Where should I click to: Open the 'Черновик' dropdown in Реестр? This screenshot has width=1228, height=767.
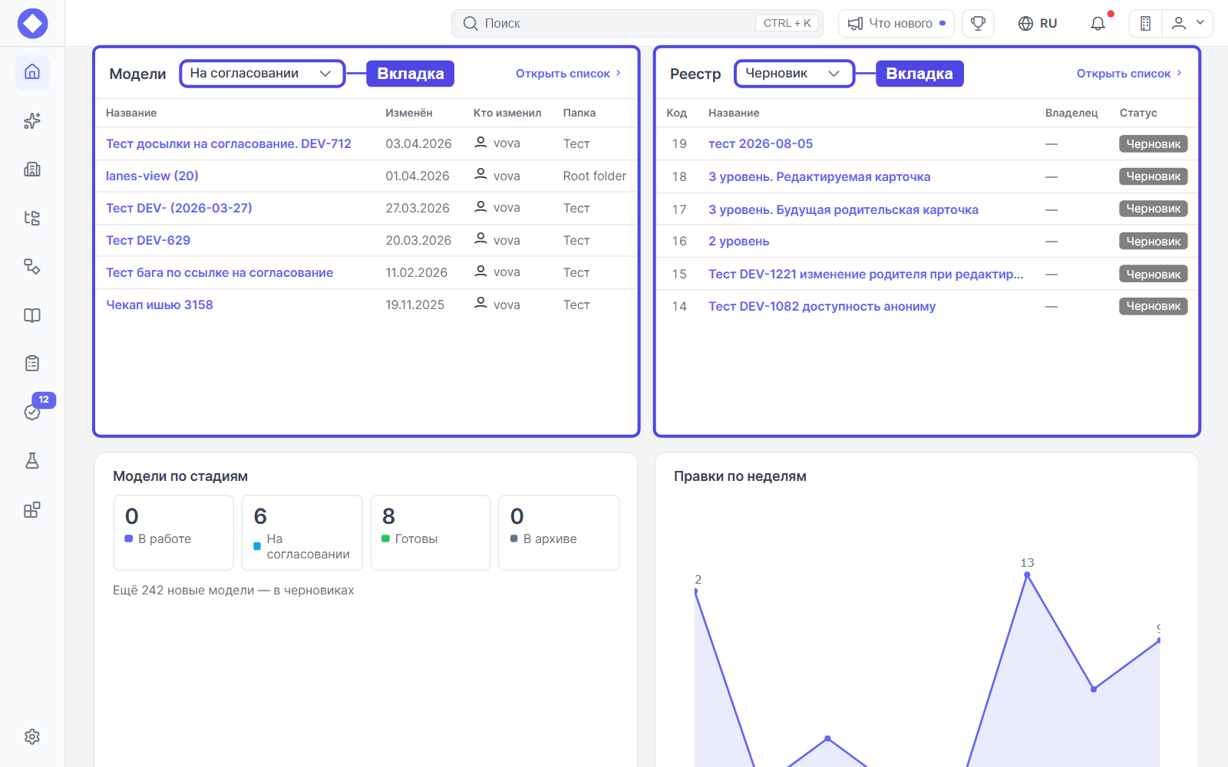pyautogui.click(x=794, y=74)
